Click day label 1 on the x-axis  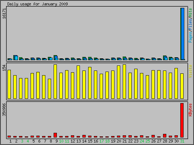pyautogui.click(x=10, y=141)
